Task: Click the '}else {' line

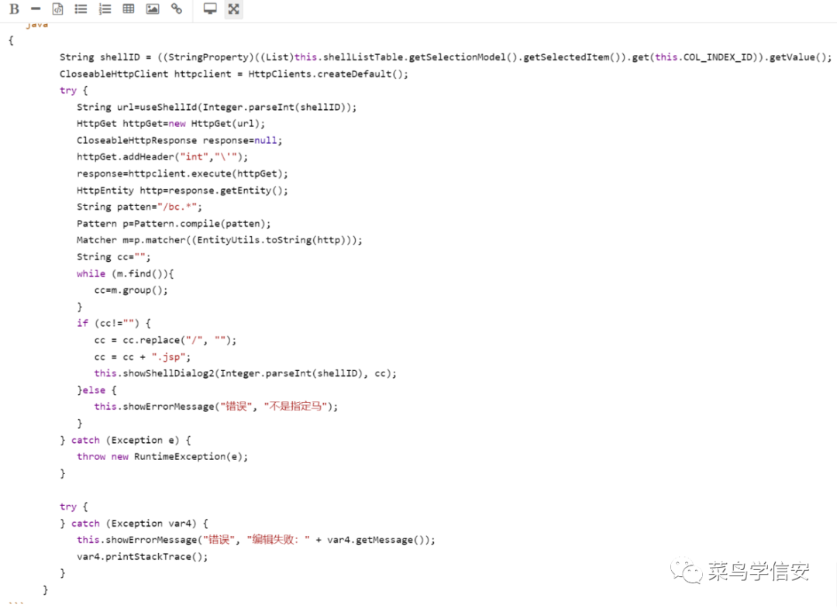Action: point(97,390)
